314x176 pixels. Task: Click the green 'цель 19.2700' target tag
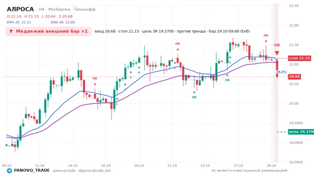(x=301, y=132)
